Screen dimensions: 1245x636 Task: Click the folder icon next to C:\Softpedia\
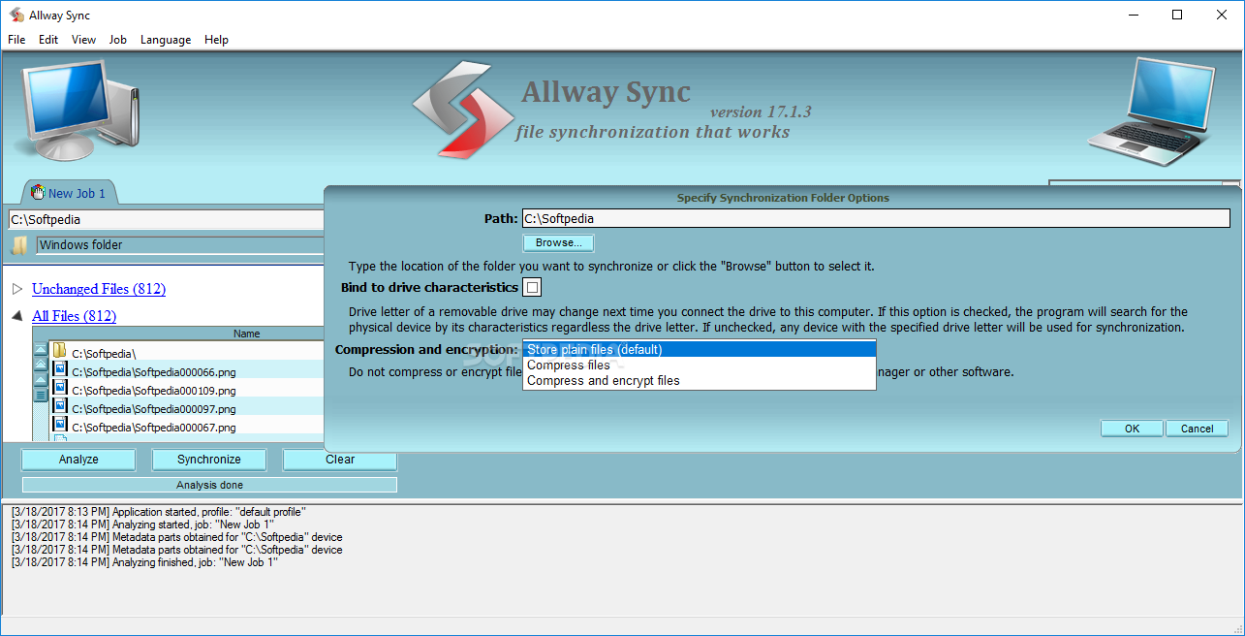[59, 350]
